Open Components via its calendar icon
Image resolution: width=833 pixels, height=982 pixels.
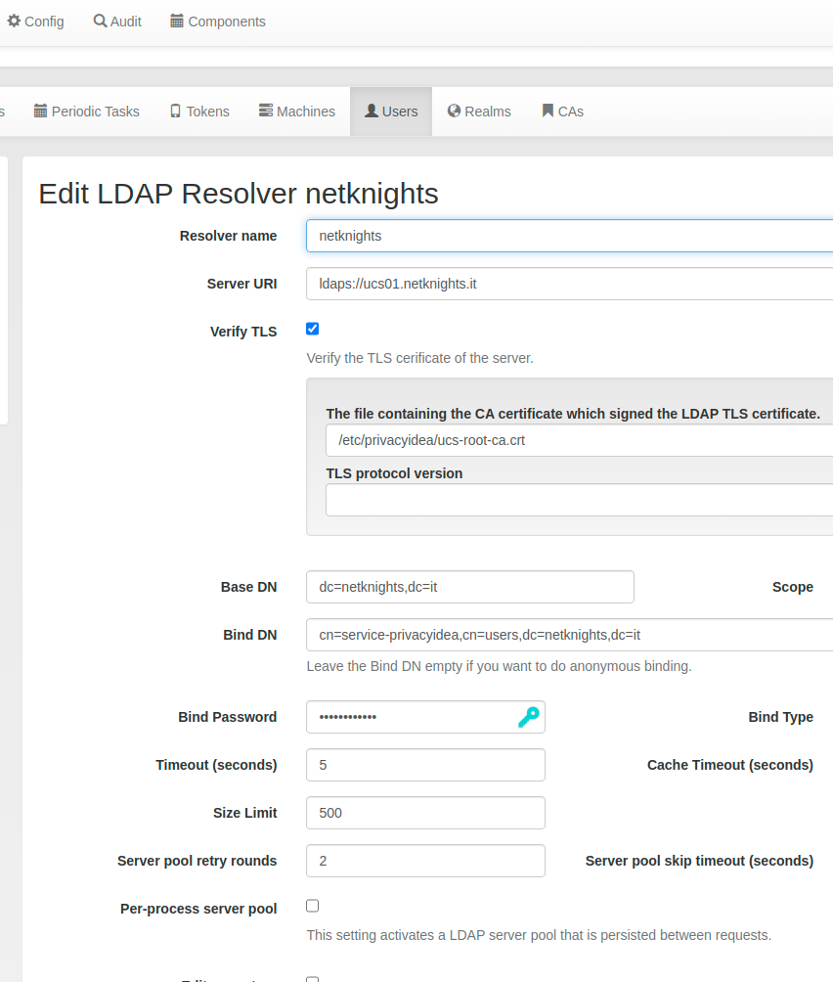(217, 21)
